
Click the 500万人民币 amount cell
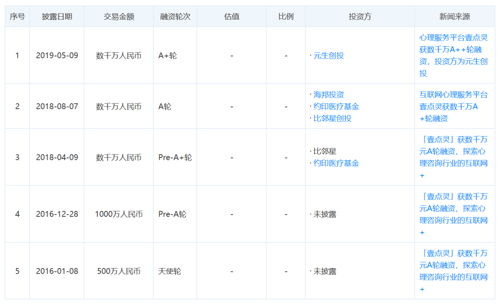click(119, 271)
